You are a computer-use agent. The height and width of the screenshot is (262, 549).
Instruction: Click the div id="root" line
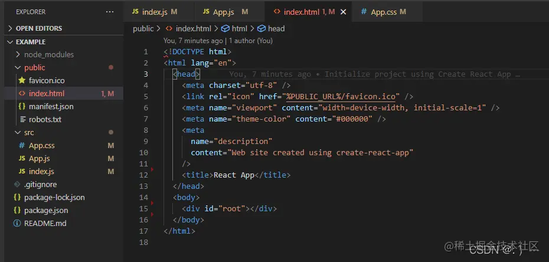click(229, 208)
